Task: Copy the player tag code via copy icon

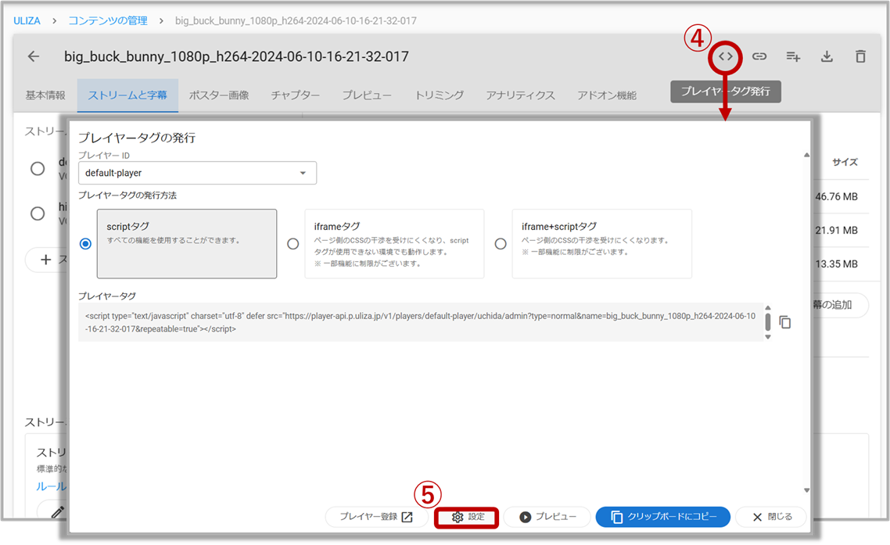Action: [x=785, y=322]
